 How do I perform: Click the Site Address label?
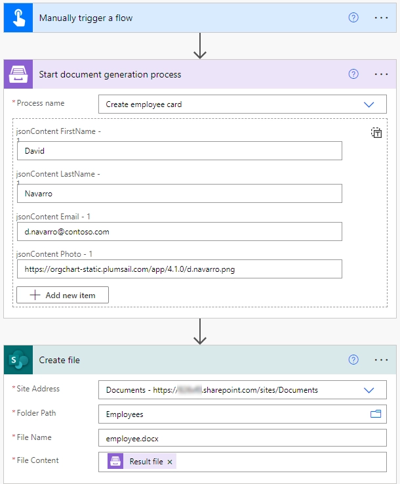click(x=38, y=389)
